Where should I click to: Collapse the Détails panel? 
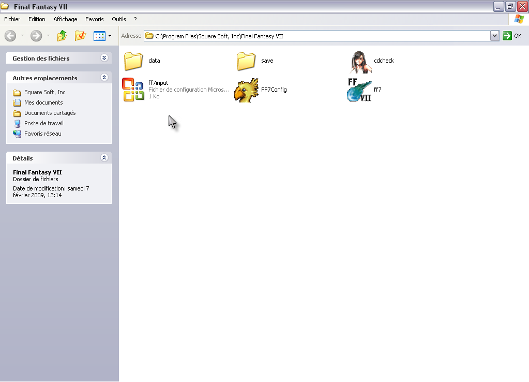[x=104, y=158]
